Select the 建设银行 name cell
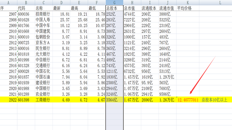This screenshot has height=130, width=232. pyautogui.click(x=43, y=83)
